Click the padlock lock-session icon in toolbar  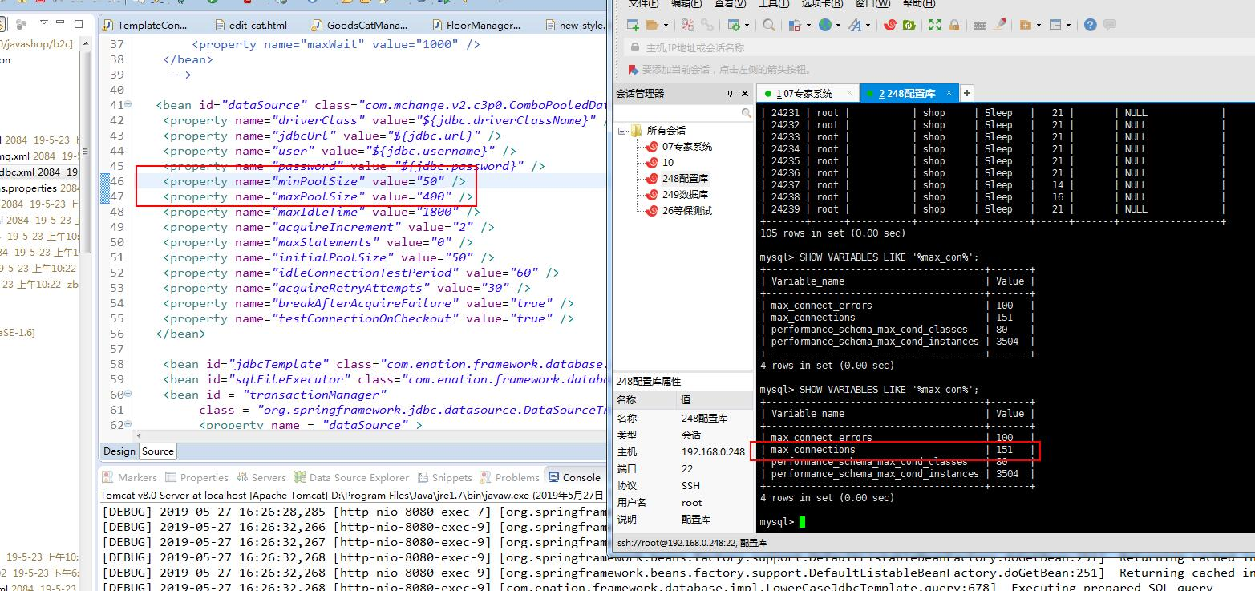click(954, 25)
